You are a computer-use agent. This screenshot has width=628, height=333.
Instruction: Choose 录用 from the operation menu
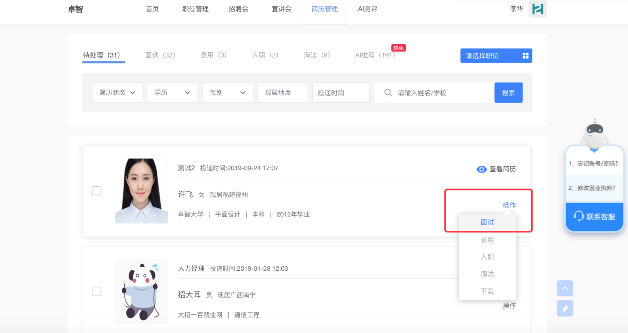[487, 239]
